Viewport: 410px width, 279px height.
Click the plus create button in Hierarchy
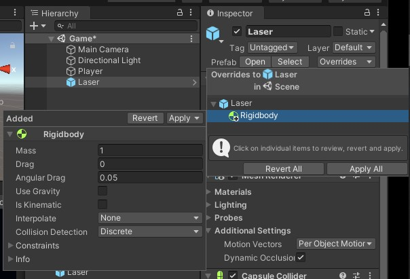coord(34,26)
